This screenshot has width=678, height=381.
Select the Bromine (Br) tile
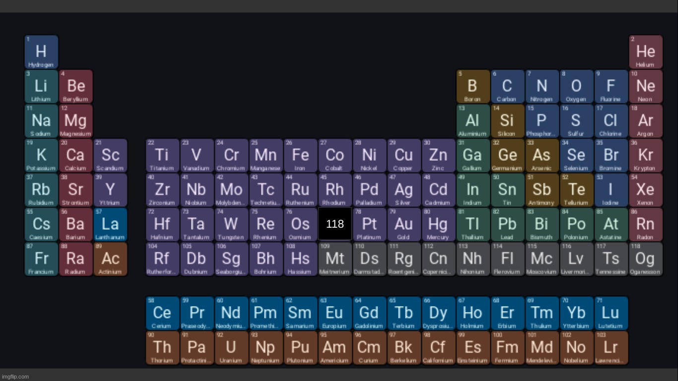(611, 155)
